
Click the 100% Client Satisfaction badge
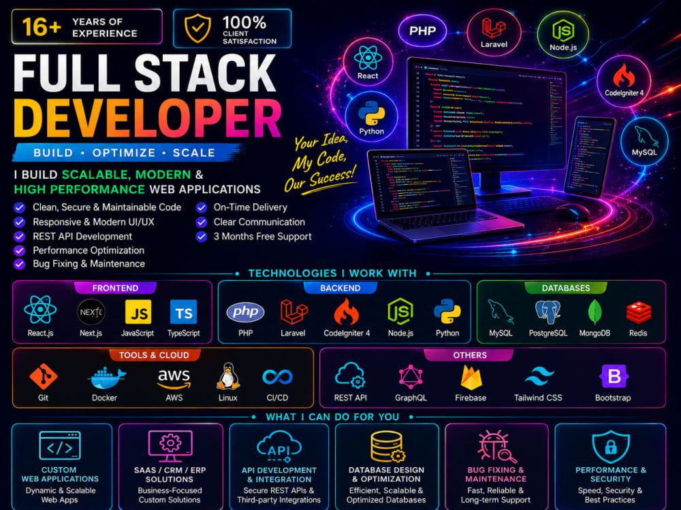232,29
